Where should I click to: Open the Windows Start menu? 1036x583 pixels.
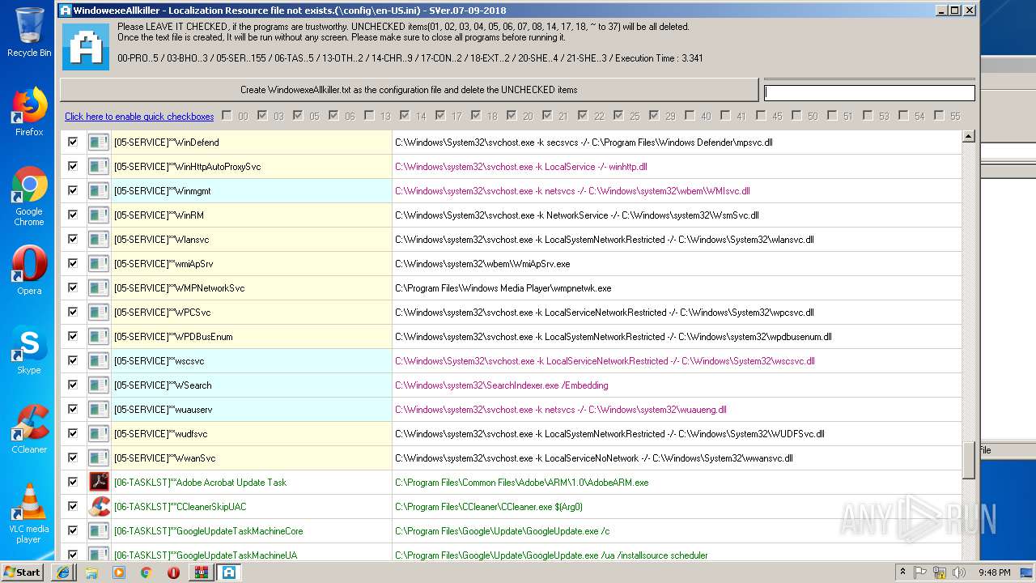point(23,572)
